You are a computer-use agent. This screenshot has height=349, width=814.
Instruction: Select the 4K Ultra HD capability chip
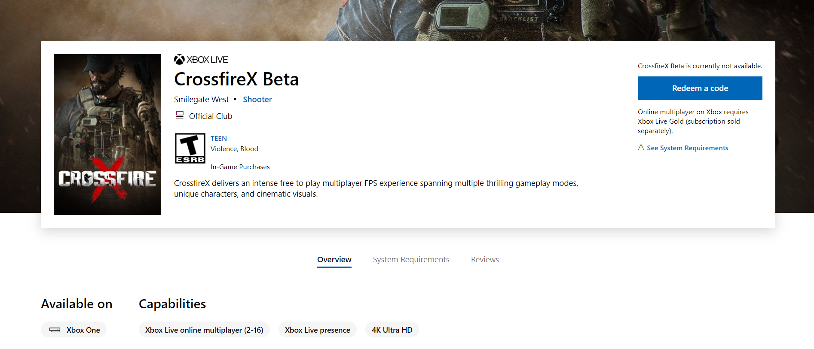coord(392,330)
